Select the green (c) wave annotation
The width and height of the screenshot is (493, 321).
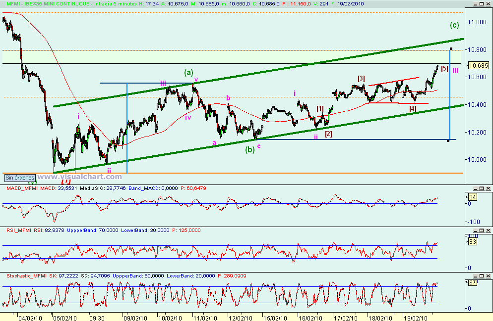coord(454,25)
